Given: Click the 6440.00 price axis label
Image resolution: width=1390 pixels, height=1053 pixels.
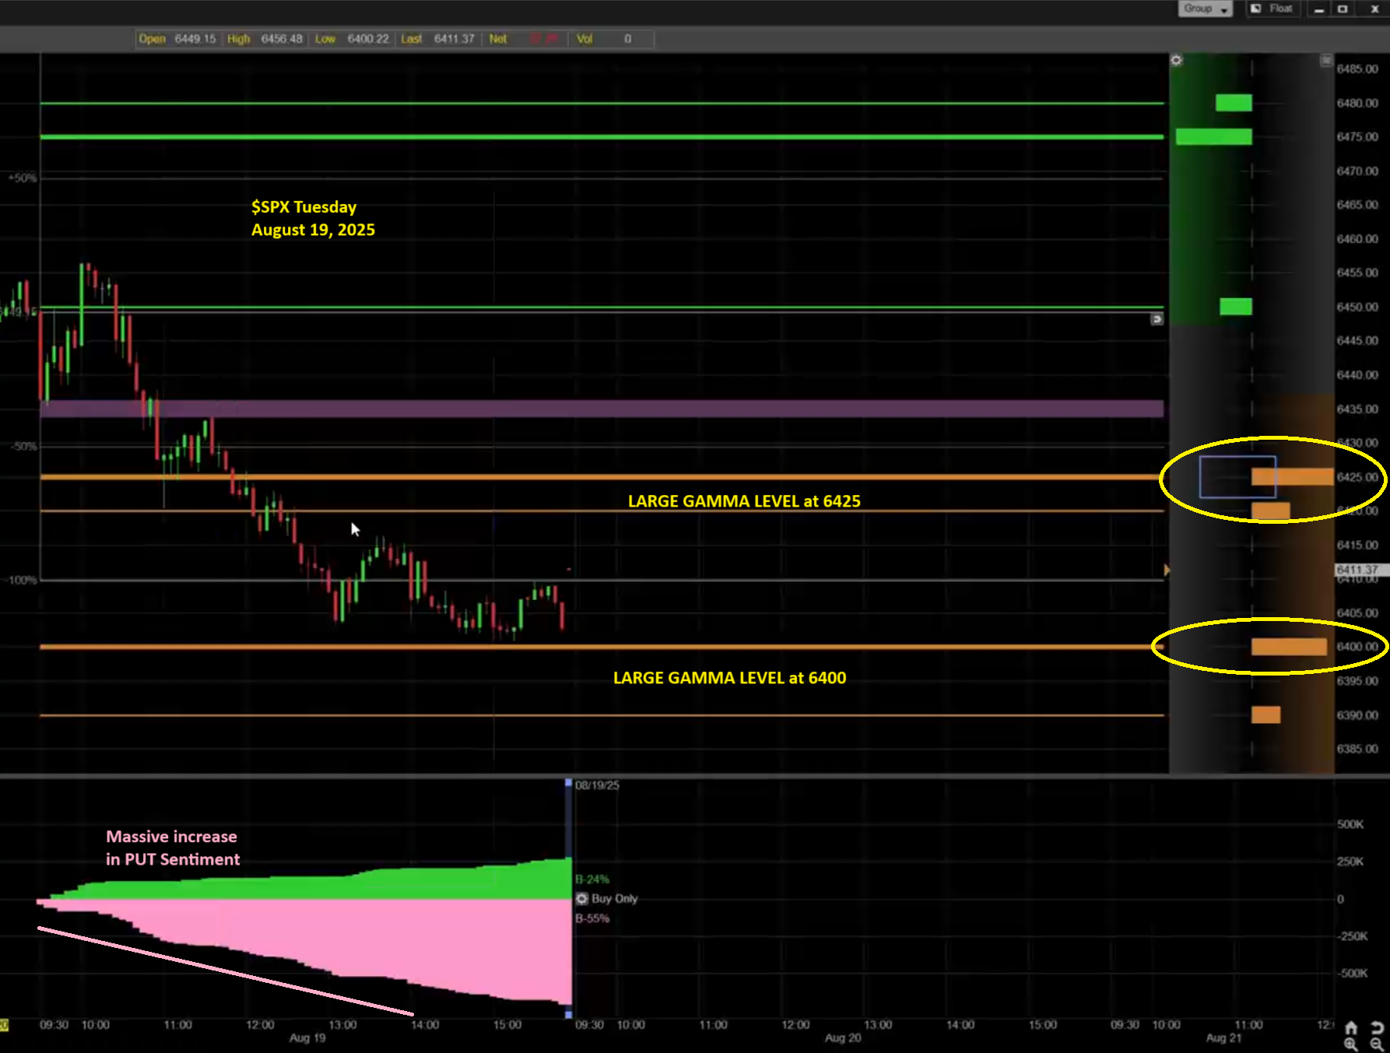Looking at the screenshot, I should (x=1357, y=375).
